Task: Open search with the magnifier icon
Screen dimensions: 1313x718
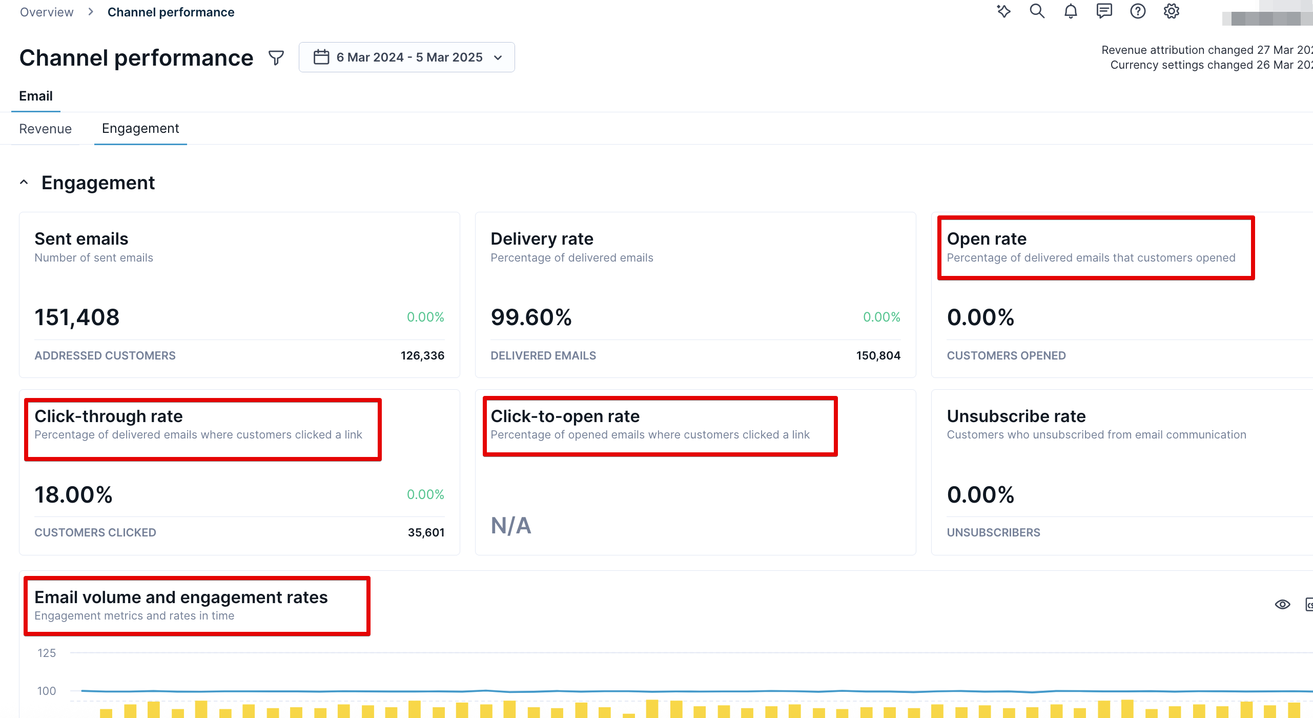Action: (1037, 11)
